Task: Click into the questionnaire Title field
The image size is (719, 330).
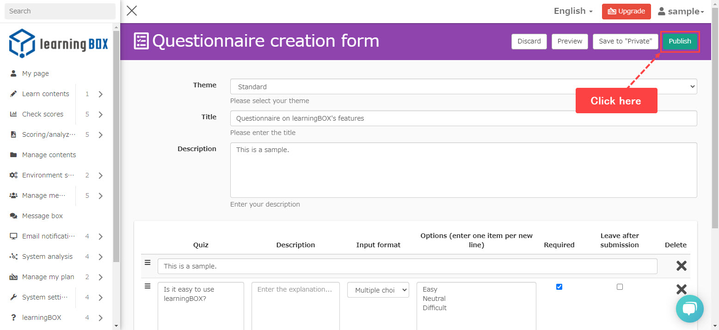Action: pyautogui.click(x=463, y=118)
